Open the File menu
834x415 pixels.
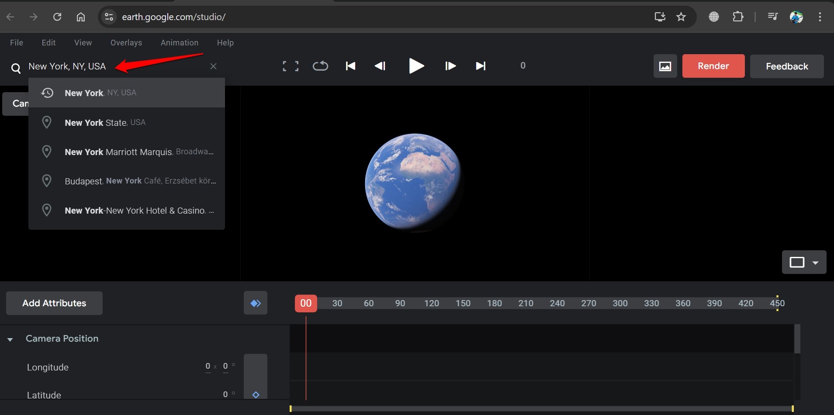[x=17, y=42]
